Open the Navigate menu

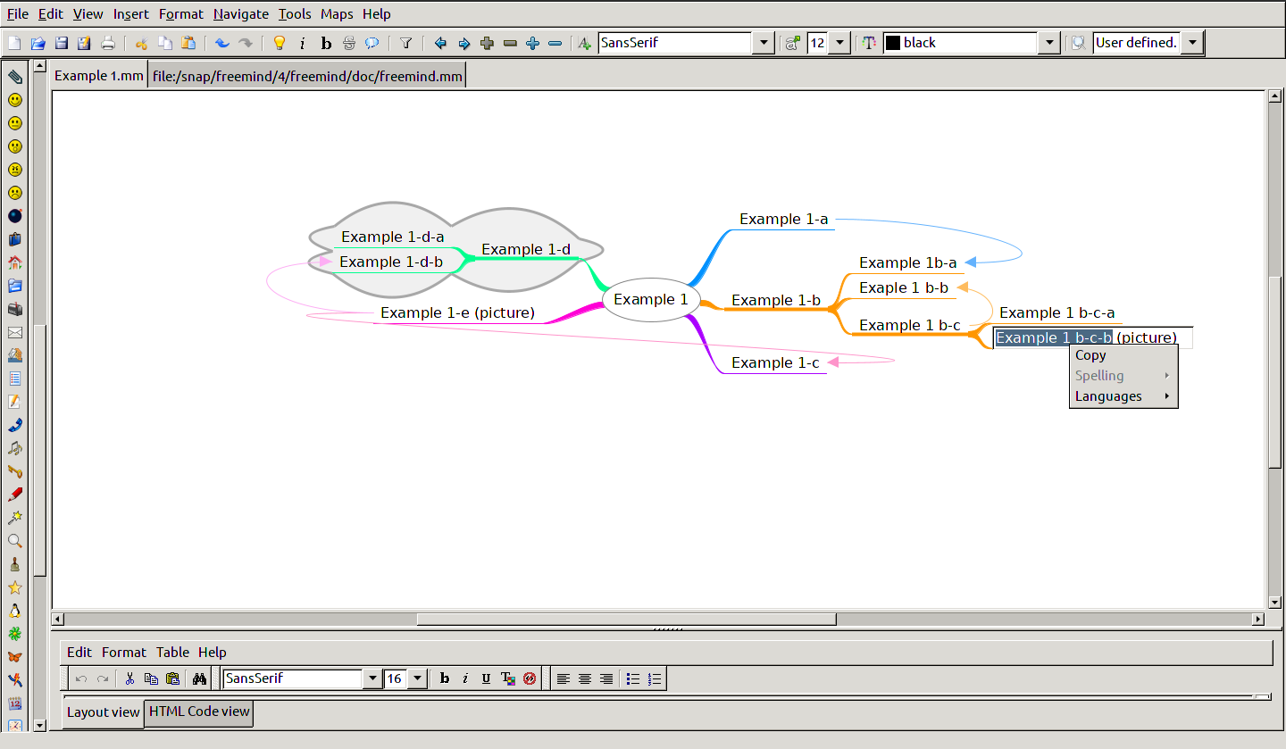240,14
